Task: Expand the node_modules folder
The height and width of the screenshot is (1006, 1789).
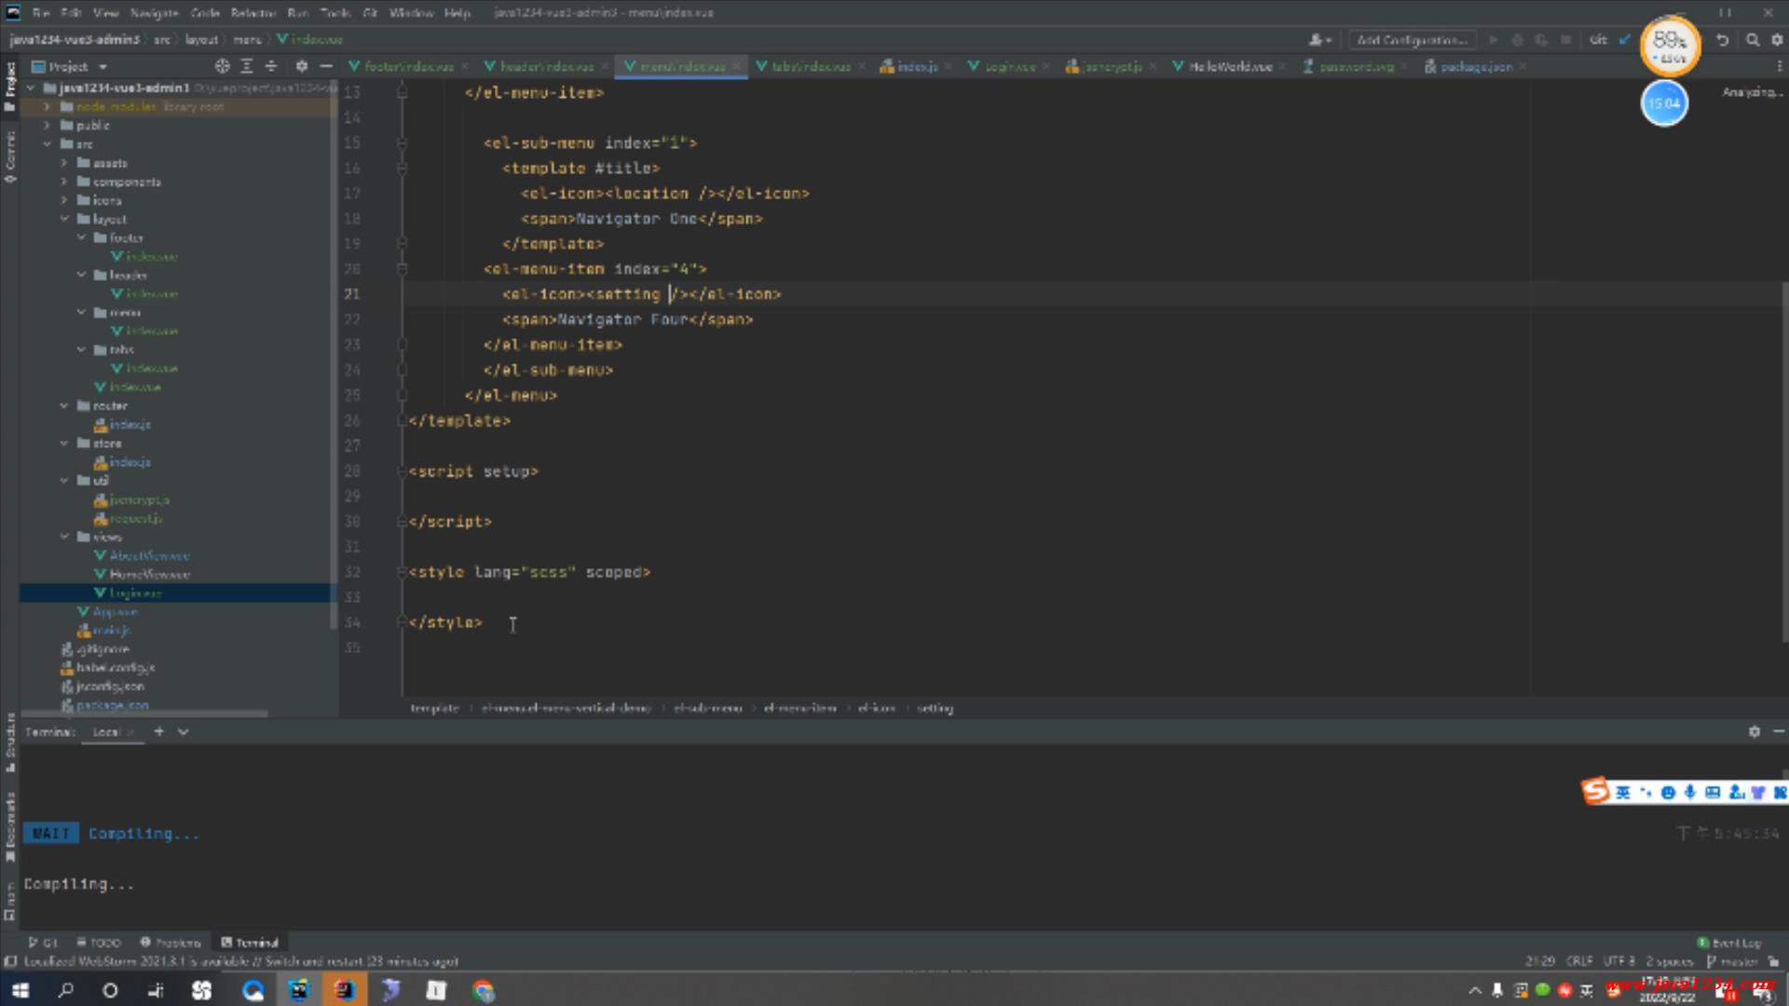Action: pyautogui.click(x=47, y=106)
